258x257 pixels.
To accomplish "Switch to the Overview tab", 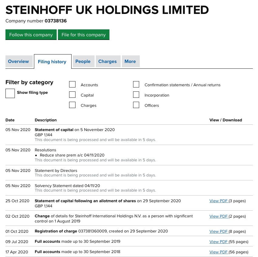I will 18,61.
